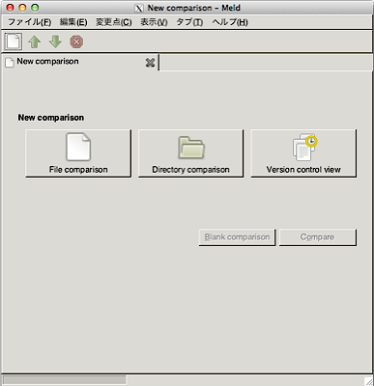Screen dimensions: 374x386
Task: Select the New comparison tab
Action: pyautogui.click(x=80, y=63)
